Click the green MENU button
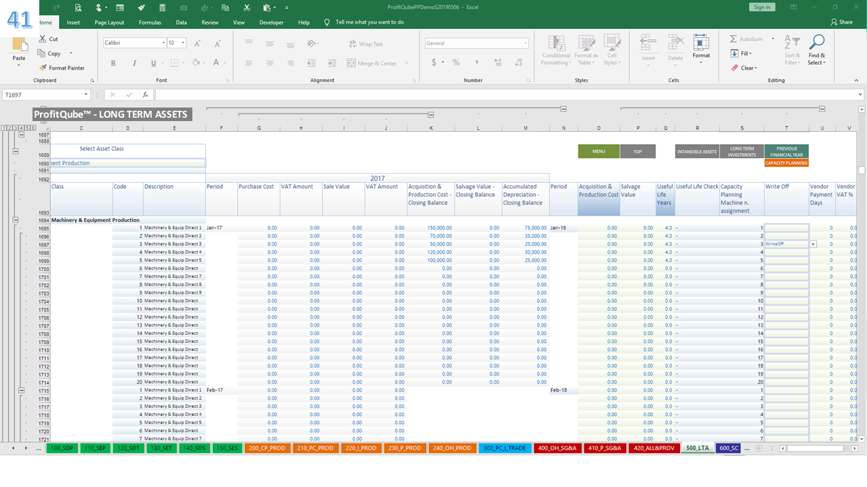This screenshot has height=487, width=867. point(599,152)
